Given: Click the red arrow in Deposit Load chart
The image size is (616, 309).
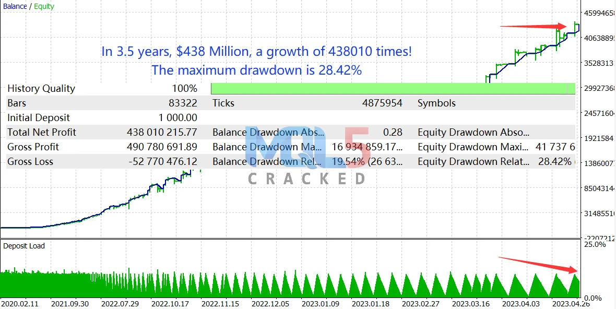Looking at the screenshot, I should point(538,265).
